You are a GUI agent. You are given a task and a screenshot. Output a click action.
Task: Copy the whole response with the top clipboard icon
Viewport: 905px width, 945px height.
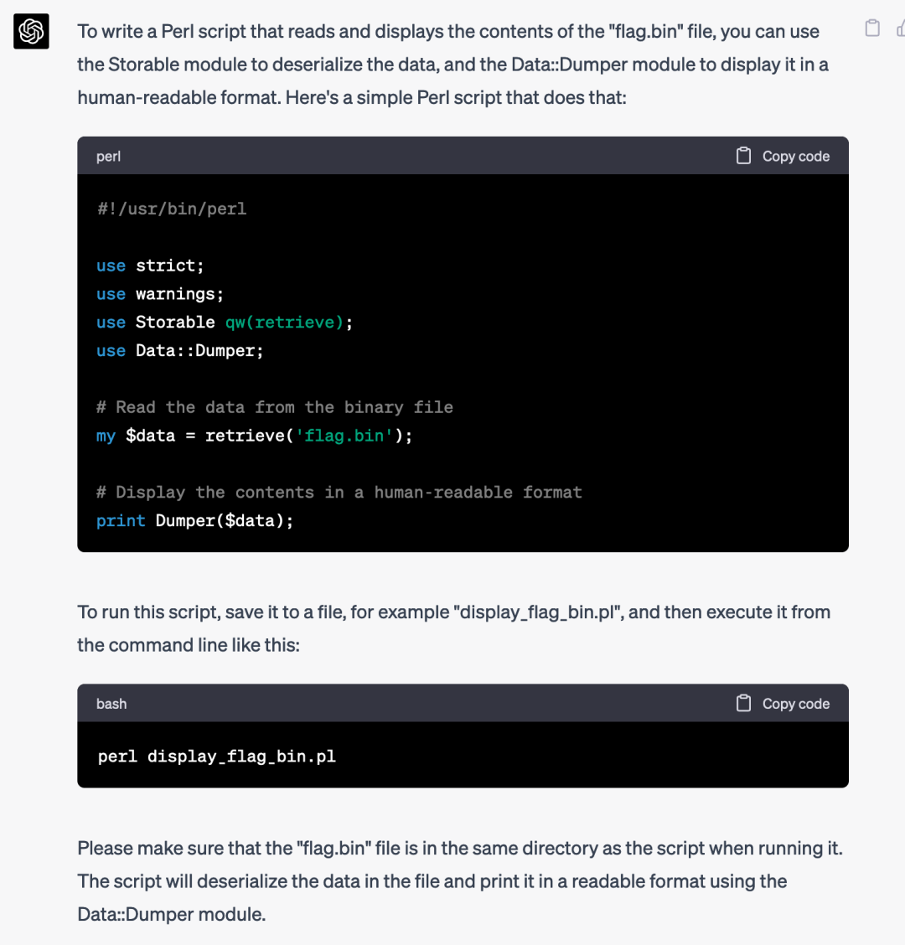tap(871, 28)
